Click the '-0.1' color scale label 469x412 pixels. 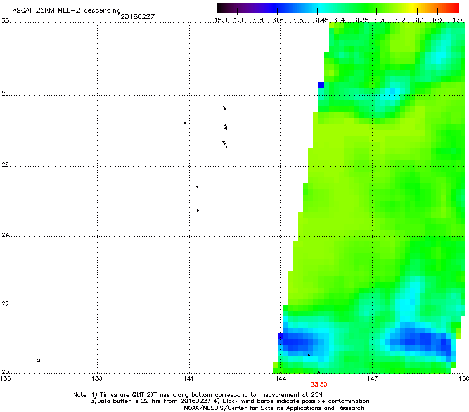418,20
